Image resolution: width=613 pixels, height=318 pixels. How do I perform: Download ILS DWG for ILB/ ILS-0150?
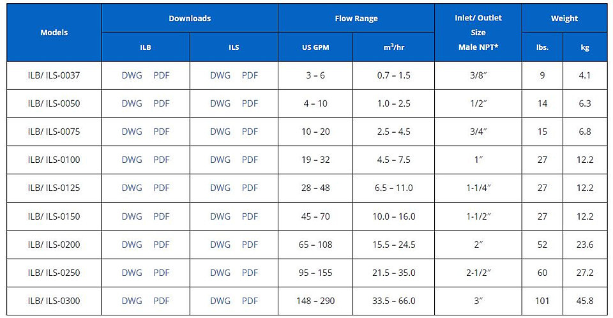click(220, 216)
